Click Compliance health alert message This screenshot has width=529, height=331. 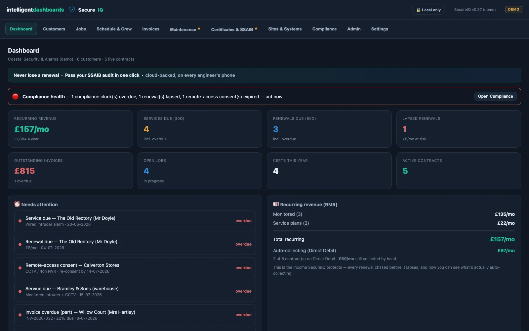(x=152, y=97)
